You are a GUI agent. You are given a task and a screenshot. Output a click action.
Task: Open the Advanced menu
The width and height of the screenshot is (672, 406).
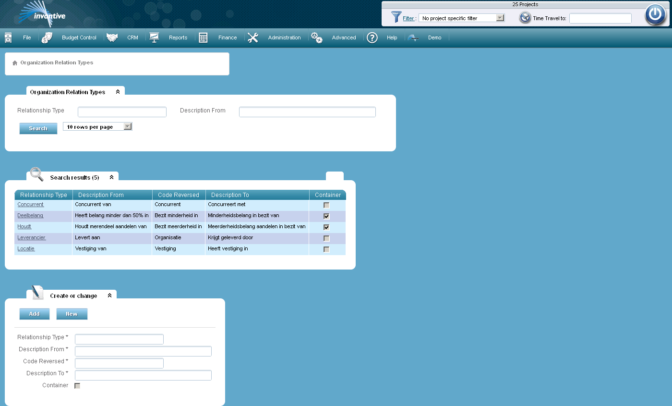point(344,37)
